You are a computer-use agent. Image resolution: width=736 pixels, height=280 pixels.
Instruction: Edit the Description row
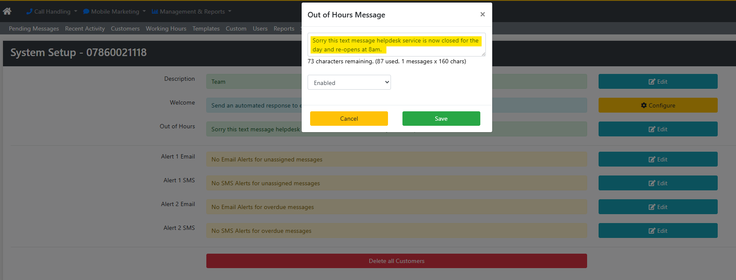tap(658, 82)
